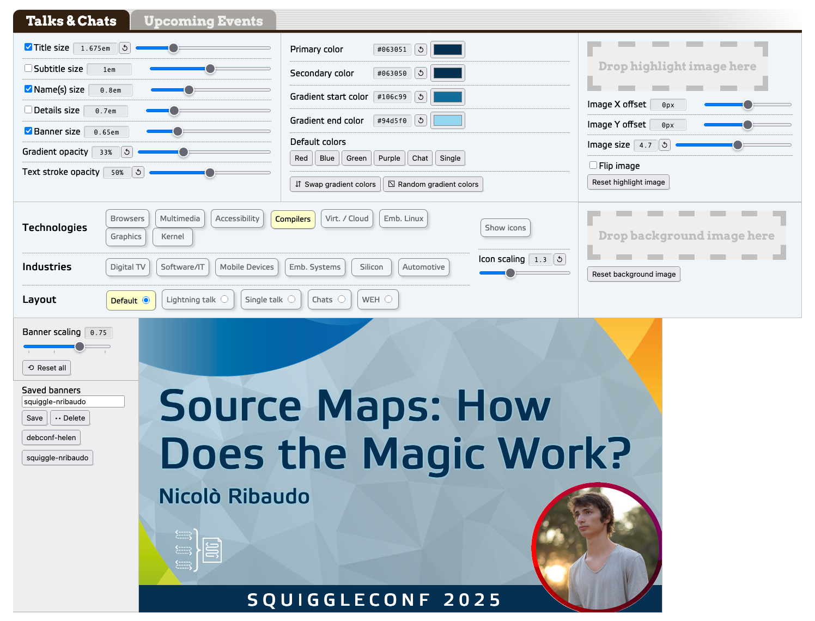Tick the Flip image checkbox

[x=593, y=165]
